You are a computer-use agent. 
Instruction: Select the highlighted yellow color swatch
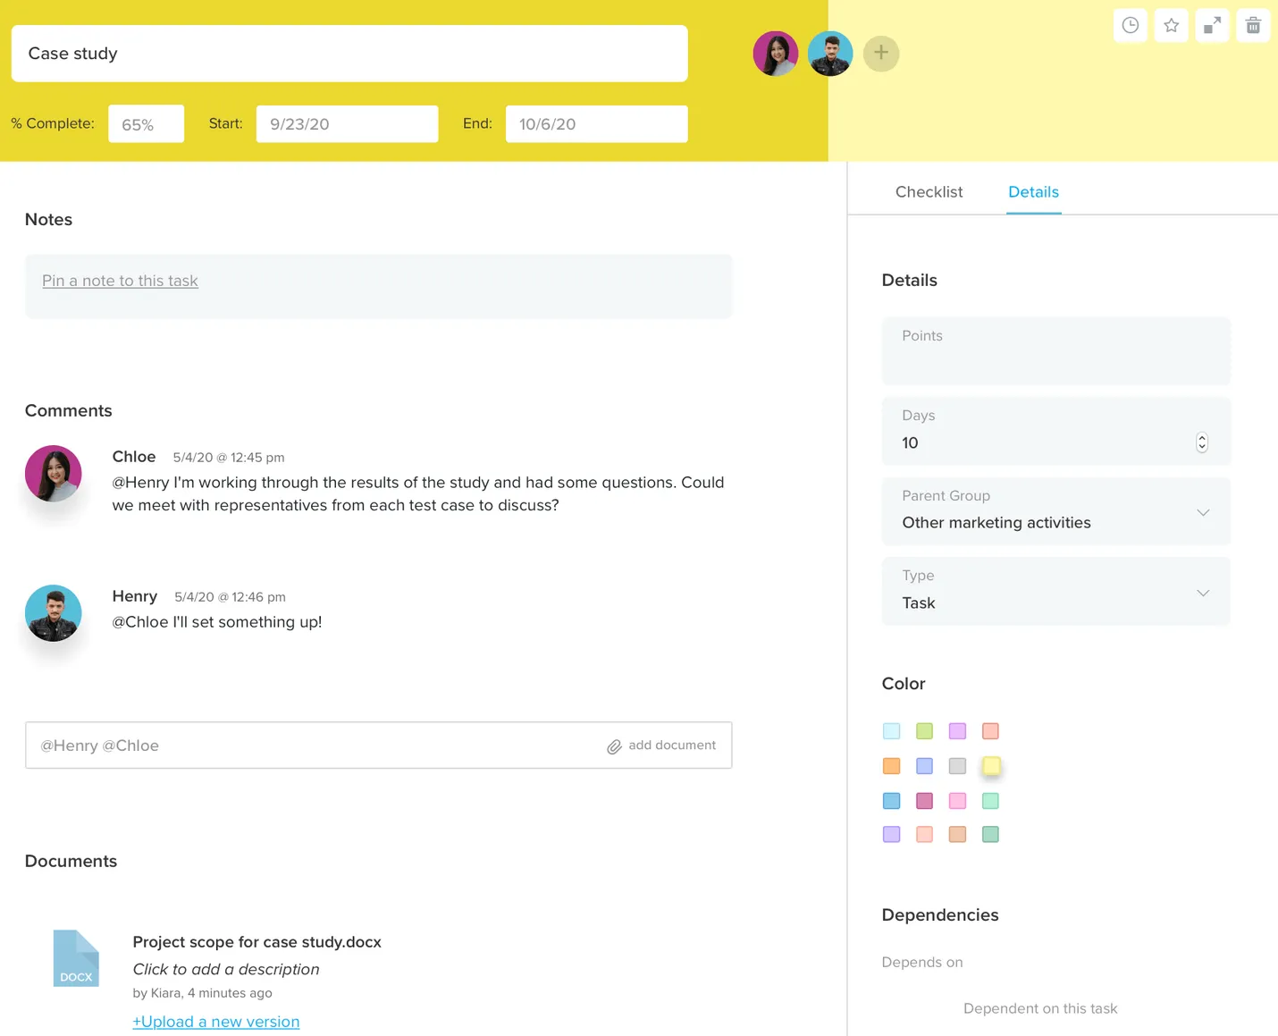(x=991, y=765)
